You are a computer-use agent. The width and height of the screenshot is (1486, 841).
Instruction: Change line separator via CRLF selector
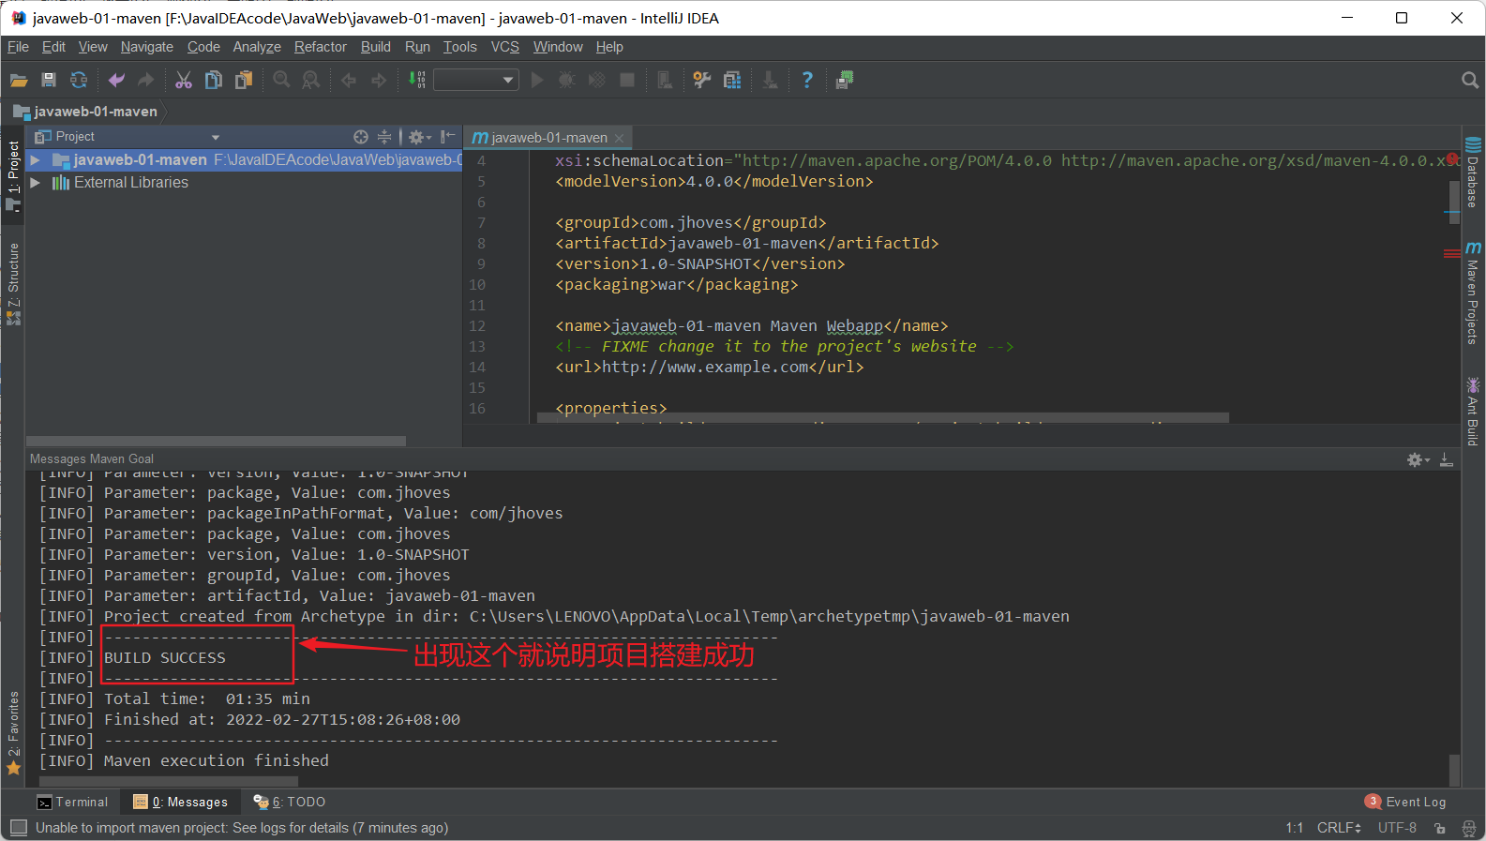(x=1339, y=828)
